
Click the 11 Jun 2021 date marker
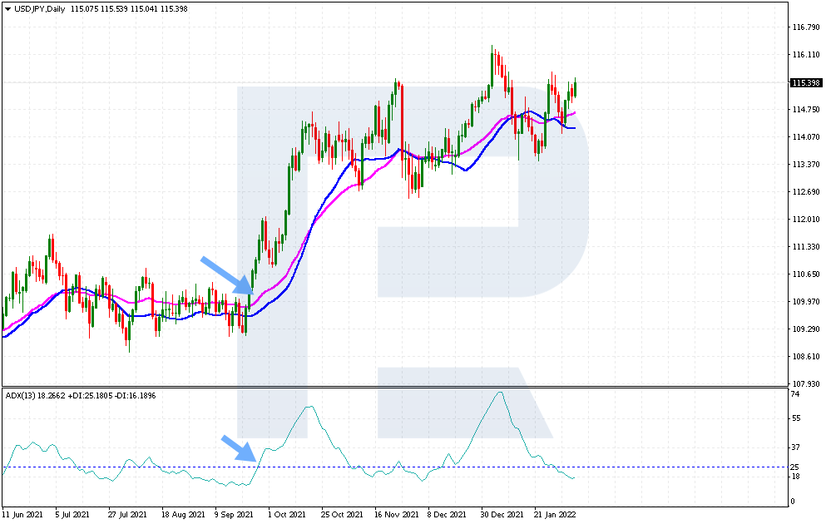(x=22, y=514)
